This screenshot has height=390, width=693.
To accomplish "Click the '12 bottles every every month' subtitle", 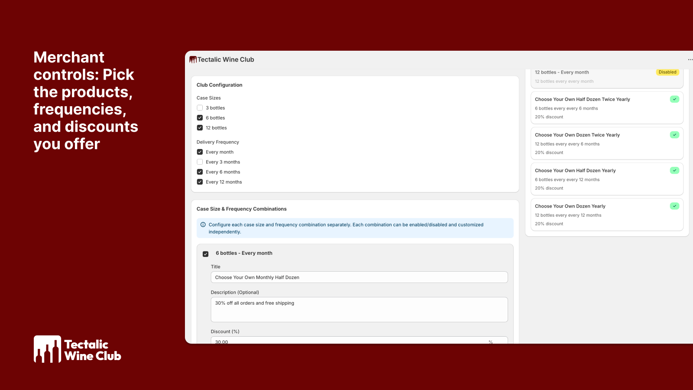I will [x=564, y=81].
